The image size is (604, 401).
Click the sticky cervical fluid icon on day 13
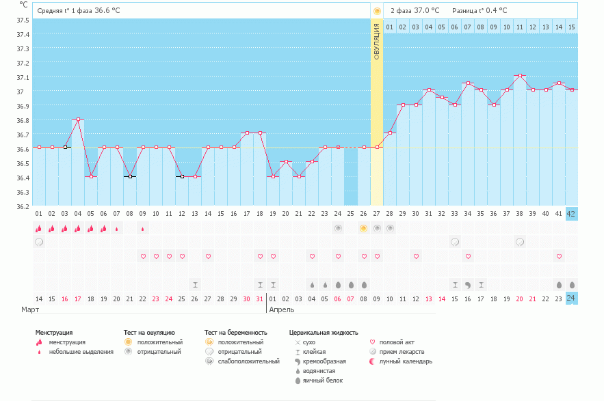point(195,284)
